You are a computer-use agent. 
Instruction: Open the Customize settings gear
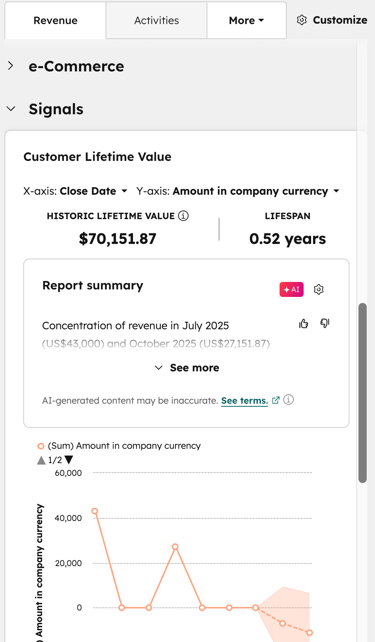pyautogui.click(x=301, y=20)
